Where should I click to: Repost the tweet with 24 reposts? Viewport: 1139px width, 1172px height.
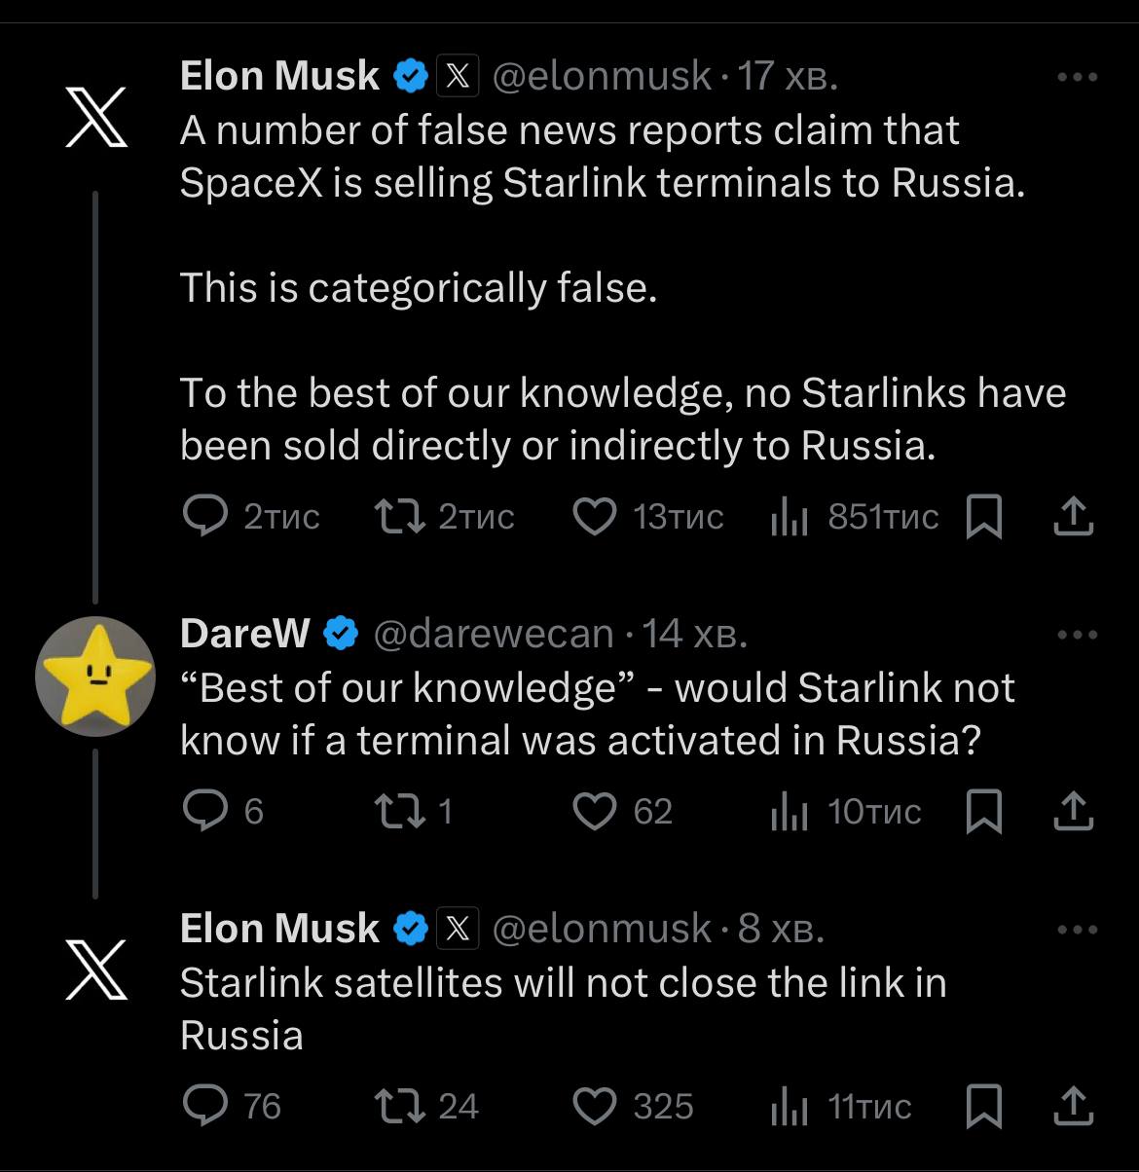click(x=400, y=1107)
